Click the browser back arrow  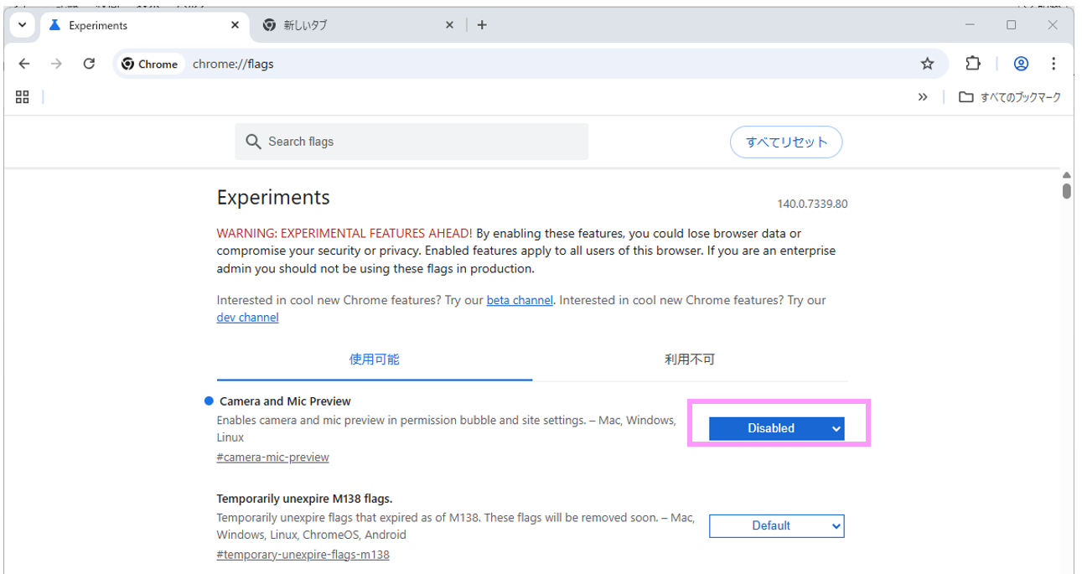pos(24,64)
